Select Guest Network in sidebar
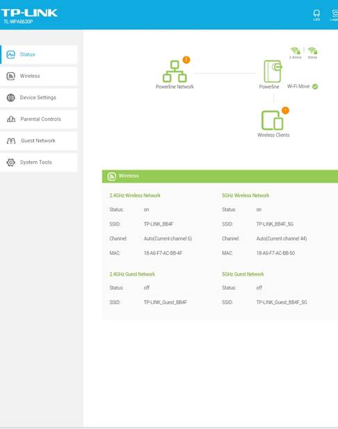This screenshot has width=338, height=429. [x=39, y=141]
